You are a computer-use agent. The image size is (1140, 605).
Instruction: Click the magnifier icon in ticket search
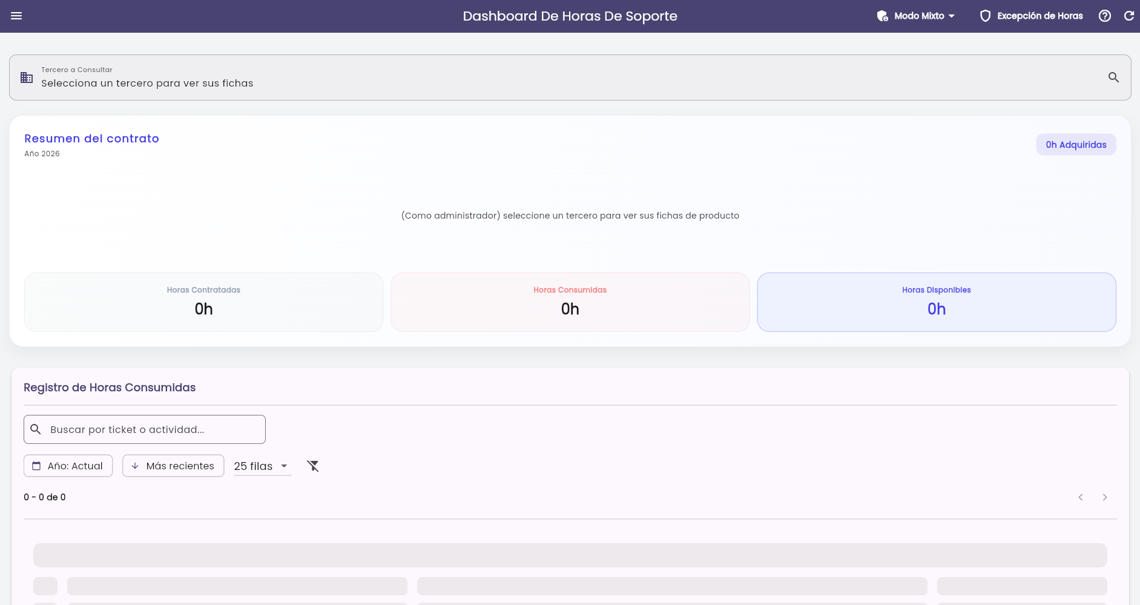tap(36, 429)
